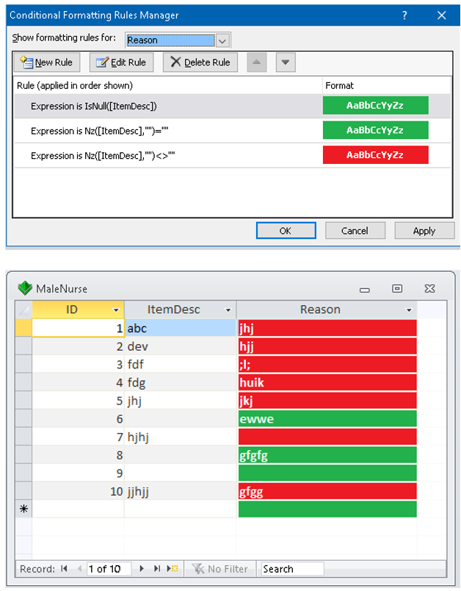Select the ItemDesc cell 'fdg'
Viewport: 461px width, 591px height.
[181, 382]
